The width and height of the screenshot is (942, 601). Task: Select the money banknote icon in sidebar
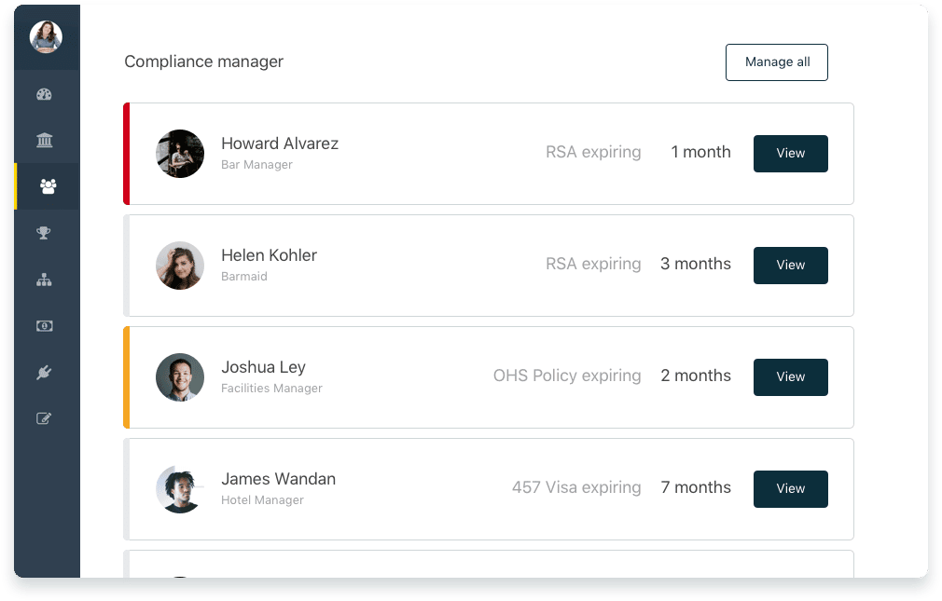(x=45, y=325)
